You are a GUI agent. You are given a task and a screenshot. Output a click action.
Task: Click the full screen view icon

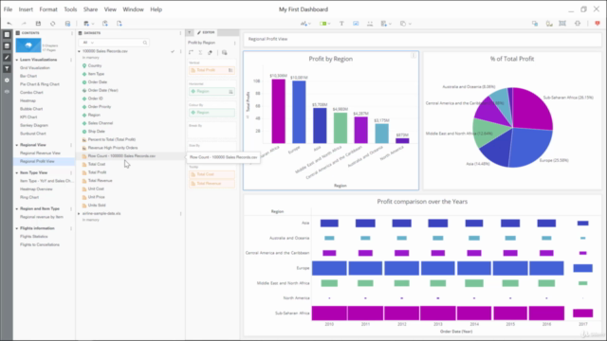click(x=562, y=24)
